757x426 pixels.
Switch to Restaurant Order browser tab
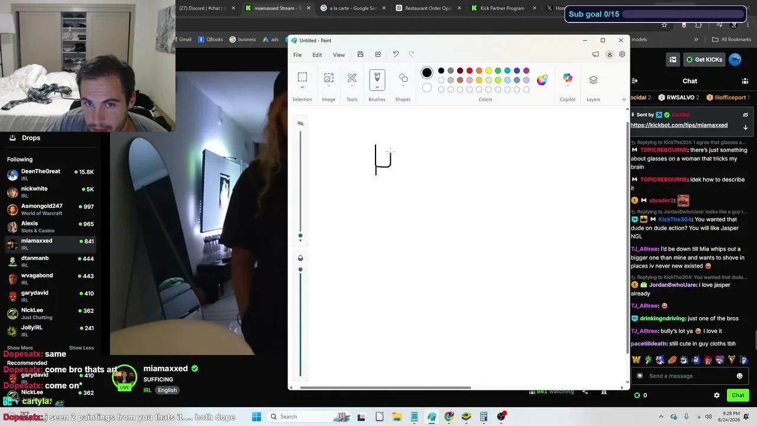coord(428,8)
